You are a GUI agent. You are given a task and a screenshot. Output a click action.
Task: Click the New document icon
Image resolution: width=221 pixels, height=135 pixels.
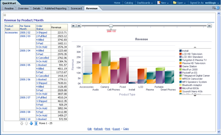[x=159, y=3]
